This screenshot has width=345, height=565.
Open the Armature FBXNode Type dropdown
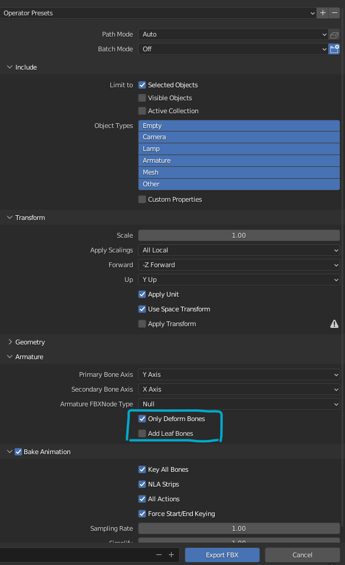(238, 403)
